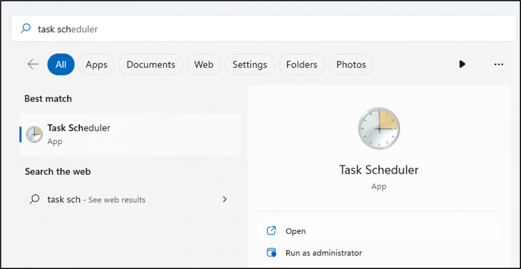521x269 pixels.
Task: Filter results by Settings
Action: pos(250,64)
